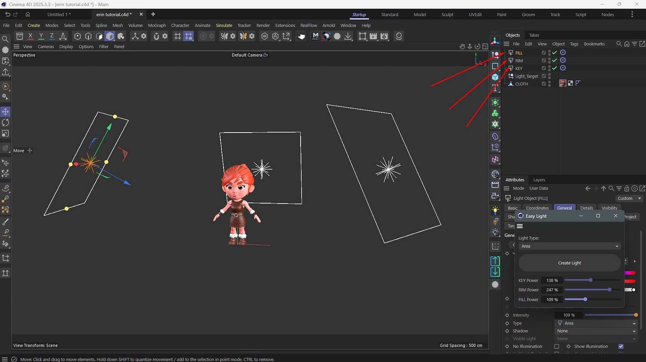Screen dimensions: 646x362
Task: Toggle the coordinate system icon
Action: (x=63, y=36)
